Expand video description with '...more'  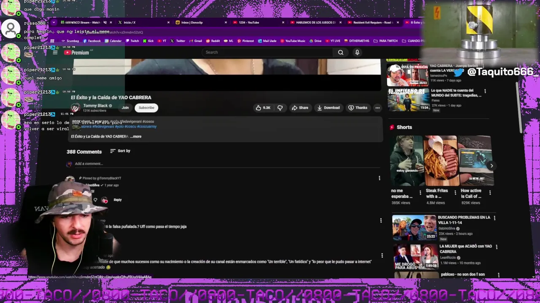click(136, 136)
